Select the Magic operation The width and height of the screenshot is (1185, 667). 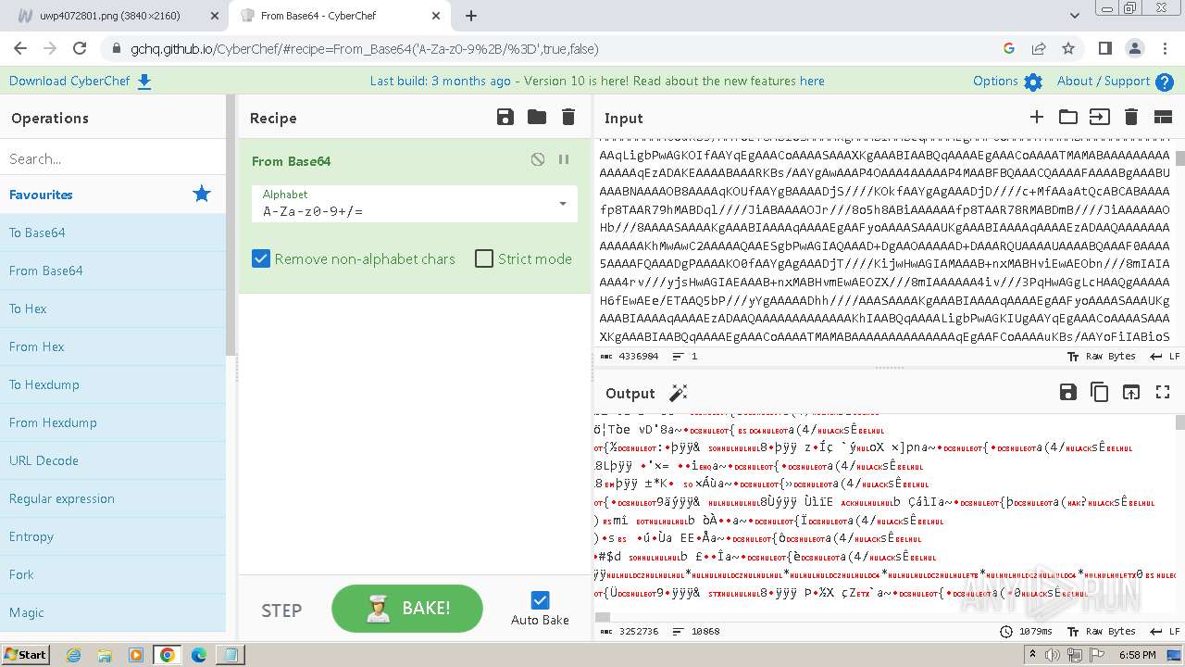click(x=113, y=612)
